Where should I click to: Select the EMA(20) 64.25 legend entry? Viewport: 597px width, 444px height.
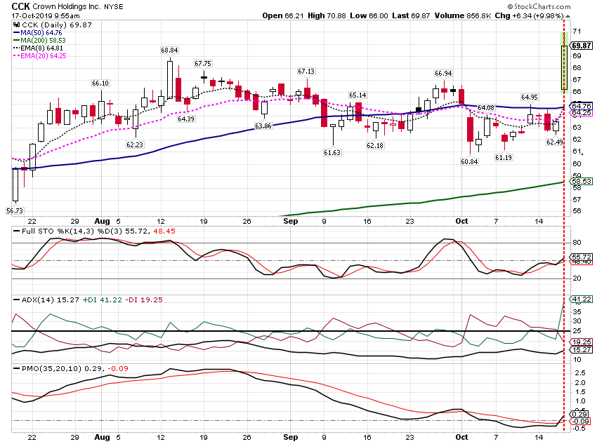click(39, 56)
